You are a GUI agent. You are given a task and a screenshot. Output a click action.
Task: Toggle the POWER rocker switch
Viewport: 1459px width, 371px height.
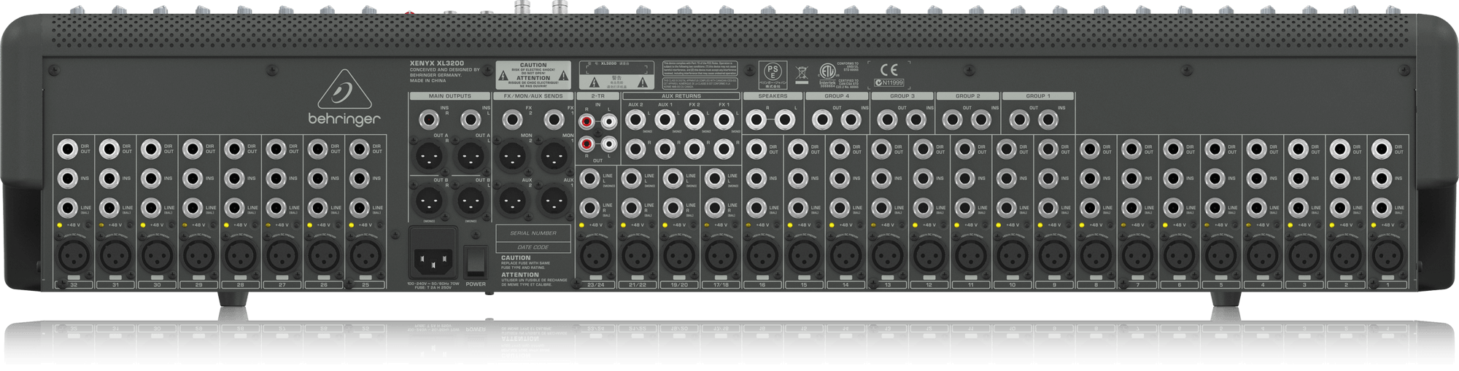pos(476,259)
